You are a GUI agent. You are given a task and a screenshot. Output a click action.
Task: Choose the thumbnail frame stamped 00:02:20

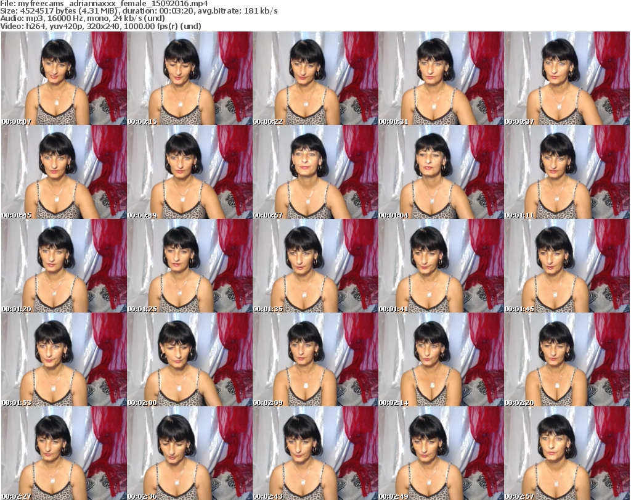click(x=567, y=359)
